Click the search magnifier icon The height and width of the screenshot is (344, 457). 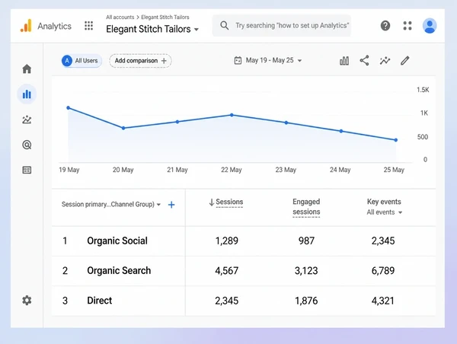(x=225, y=25)
